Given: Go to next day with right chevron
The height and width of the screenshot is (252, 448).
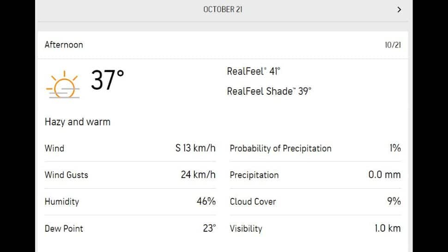Looking at the screenshot, I should (x=399, y=10).
